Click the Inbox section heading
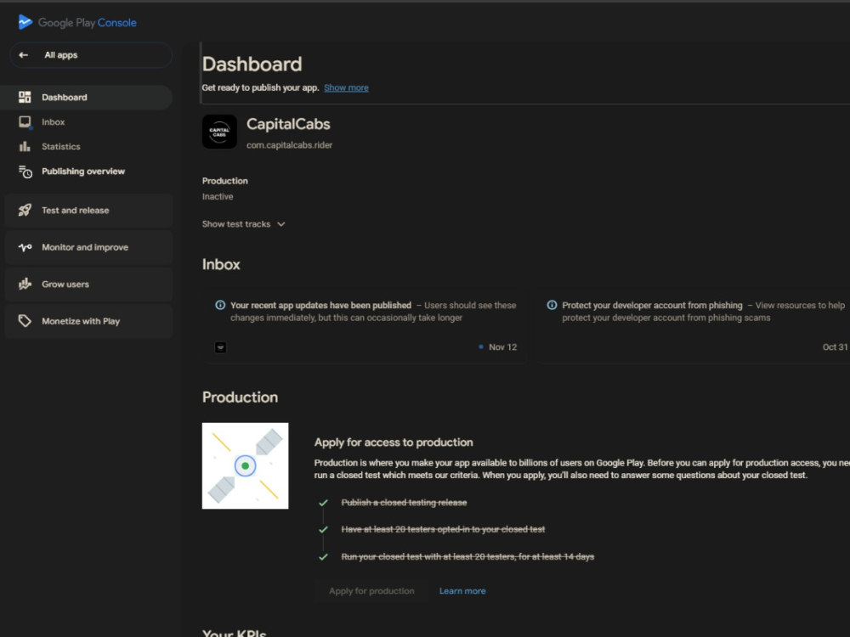The height and width of the screenshot is (637, 850). coord(221,264)
